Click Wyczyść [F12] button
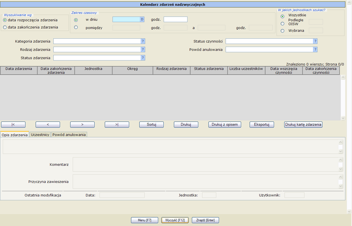This screenshot has height=226, width=352. (175, 220)
